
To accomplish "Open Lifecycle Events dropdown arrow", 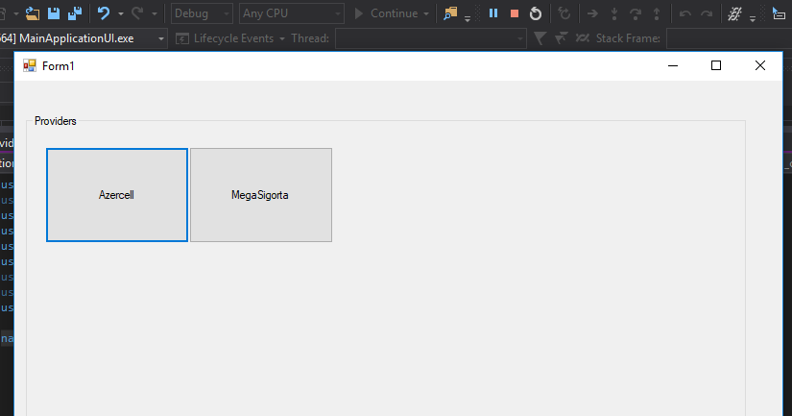I will (x=282, y=38).
